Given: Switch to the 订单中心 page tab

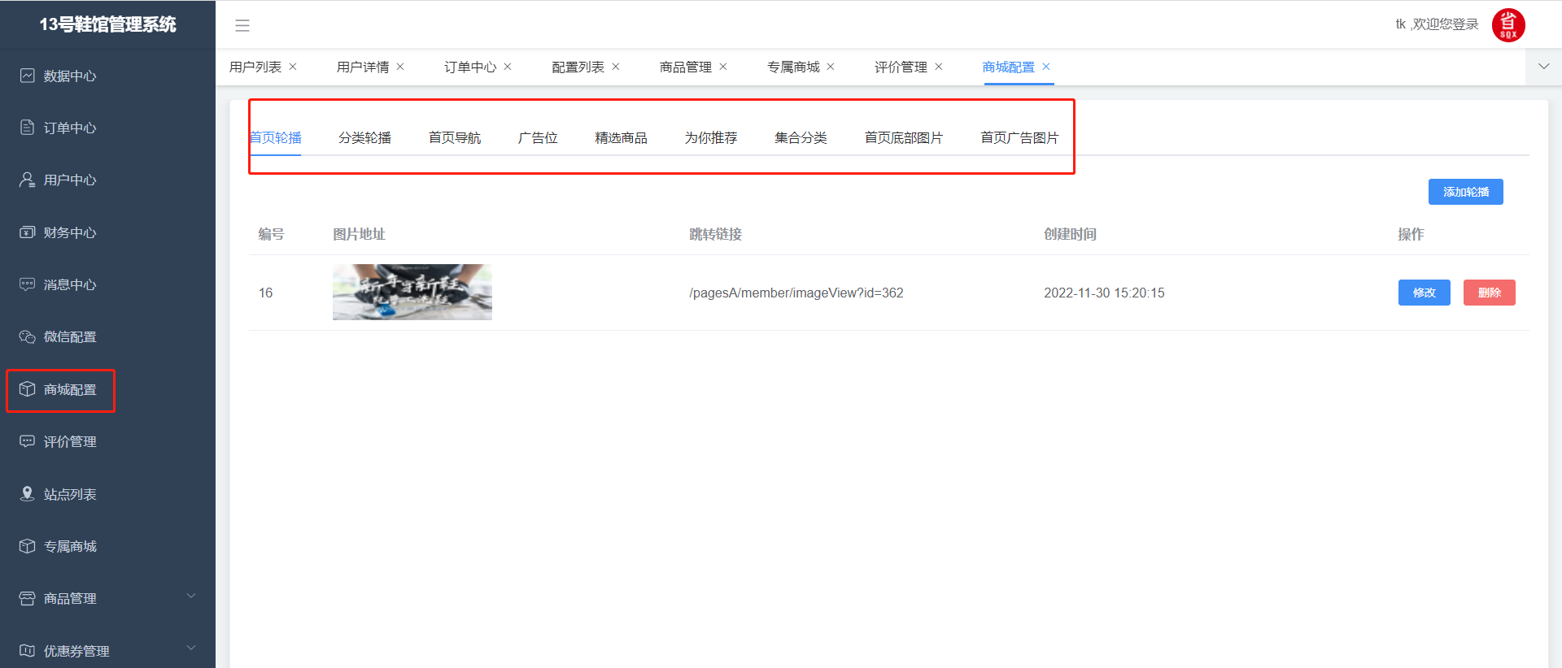Looking at the screenshot, I should coord(469,67).
